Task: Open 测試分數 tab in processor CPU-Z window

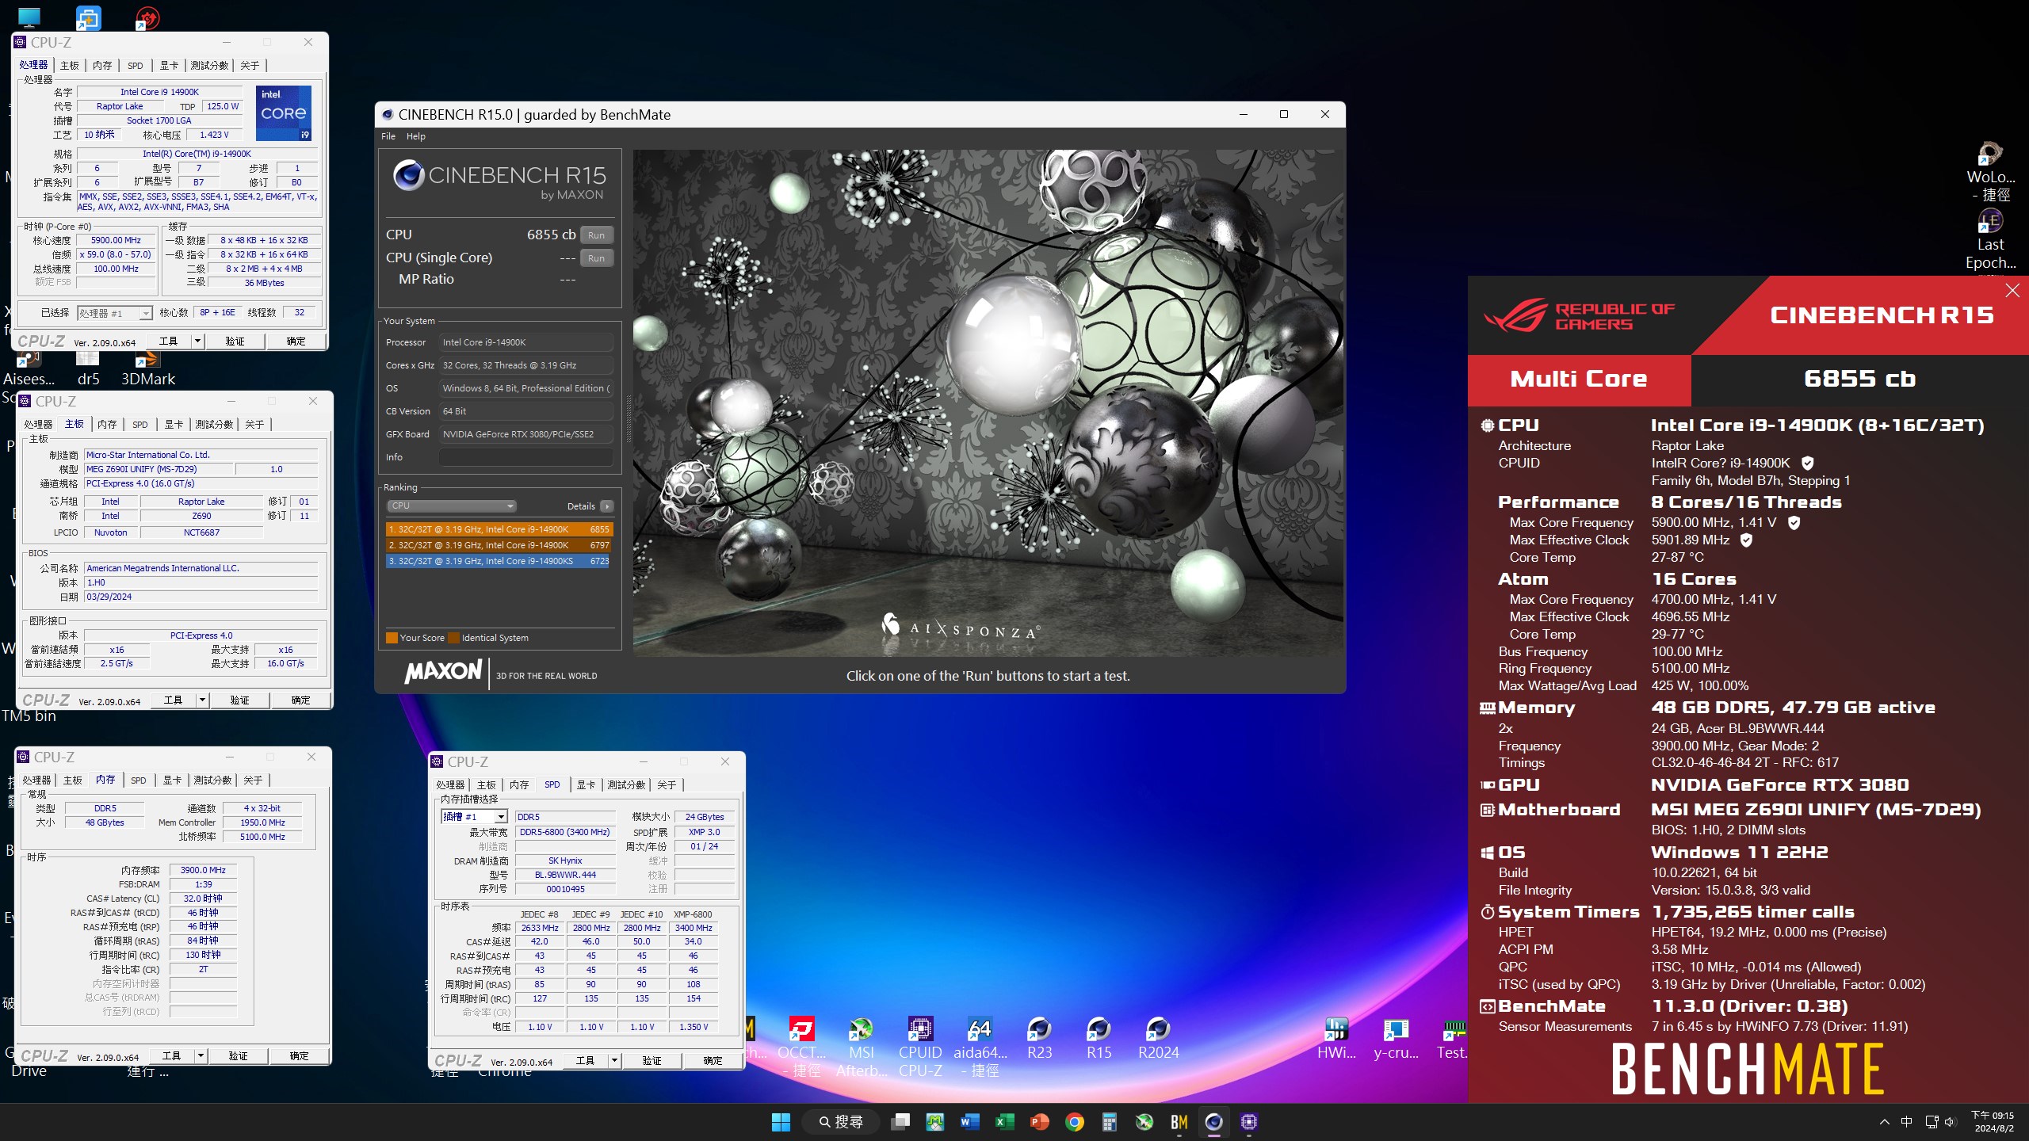Action: 209,65
